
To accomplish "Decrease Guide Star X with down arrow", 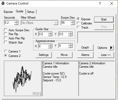I will pyautogui.click(x=50, y=35).
